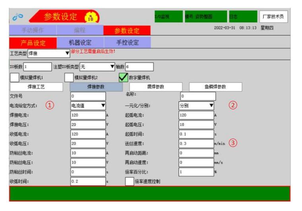Click the 文件号 input field
302x211 pixels.
[88, 96]
